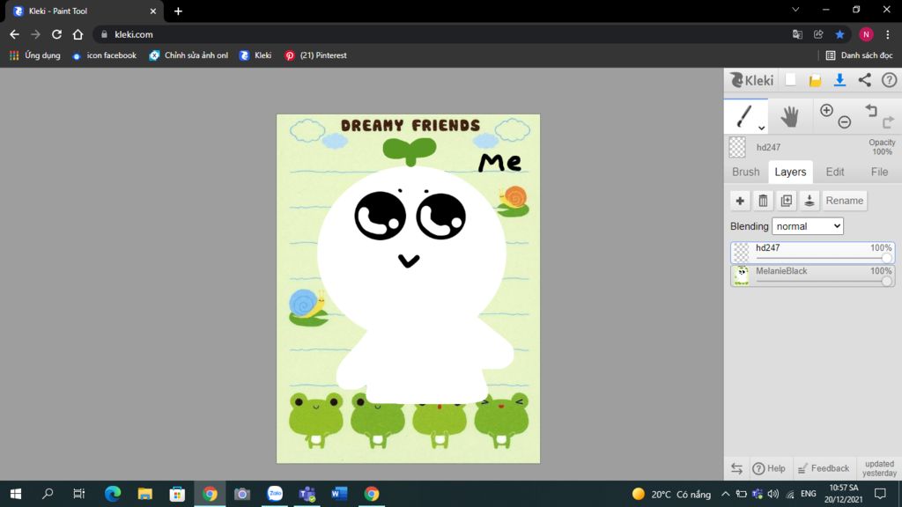The height and width of the screenshot is (507, 902).
Task: Select the Brush tool
Action: click(744, 116)
